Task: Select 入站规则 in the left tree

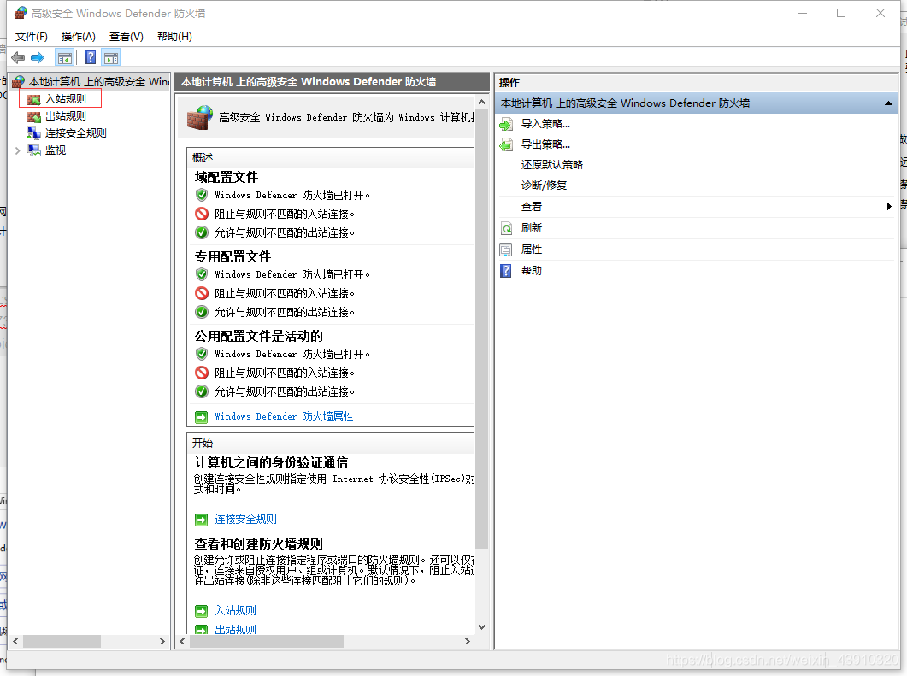Action: pos(65,99)
